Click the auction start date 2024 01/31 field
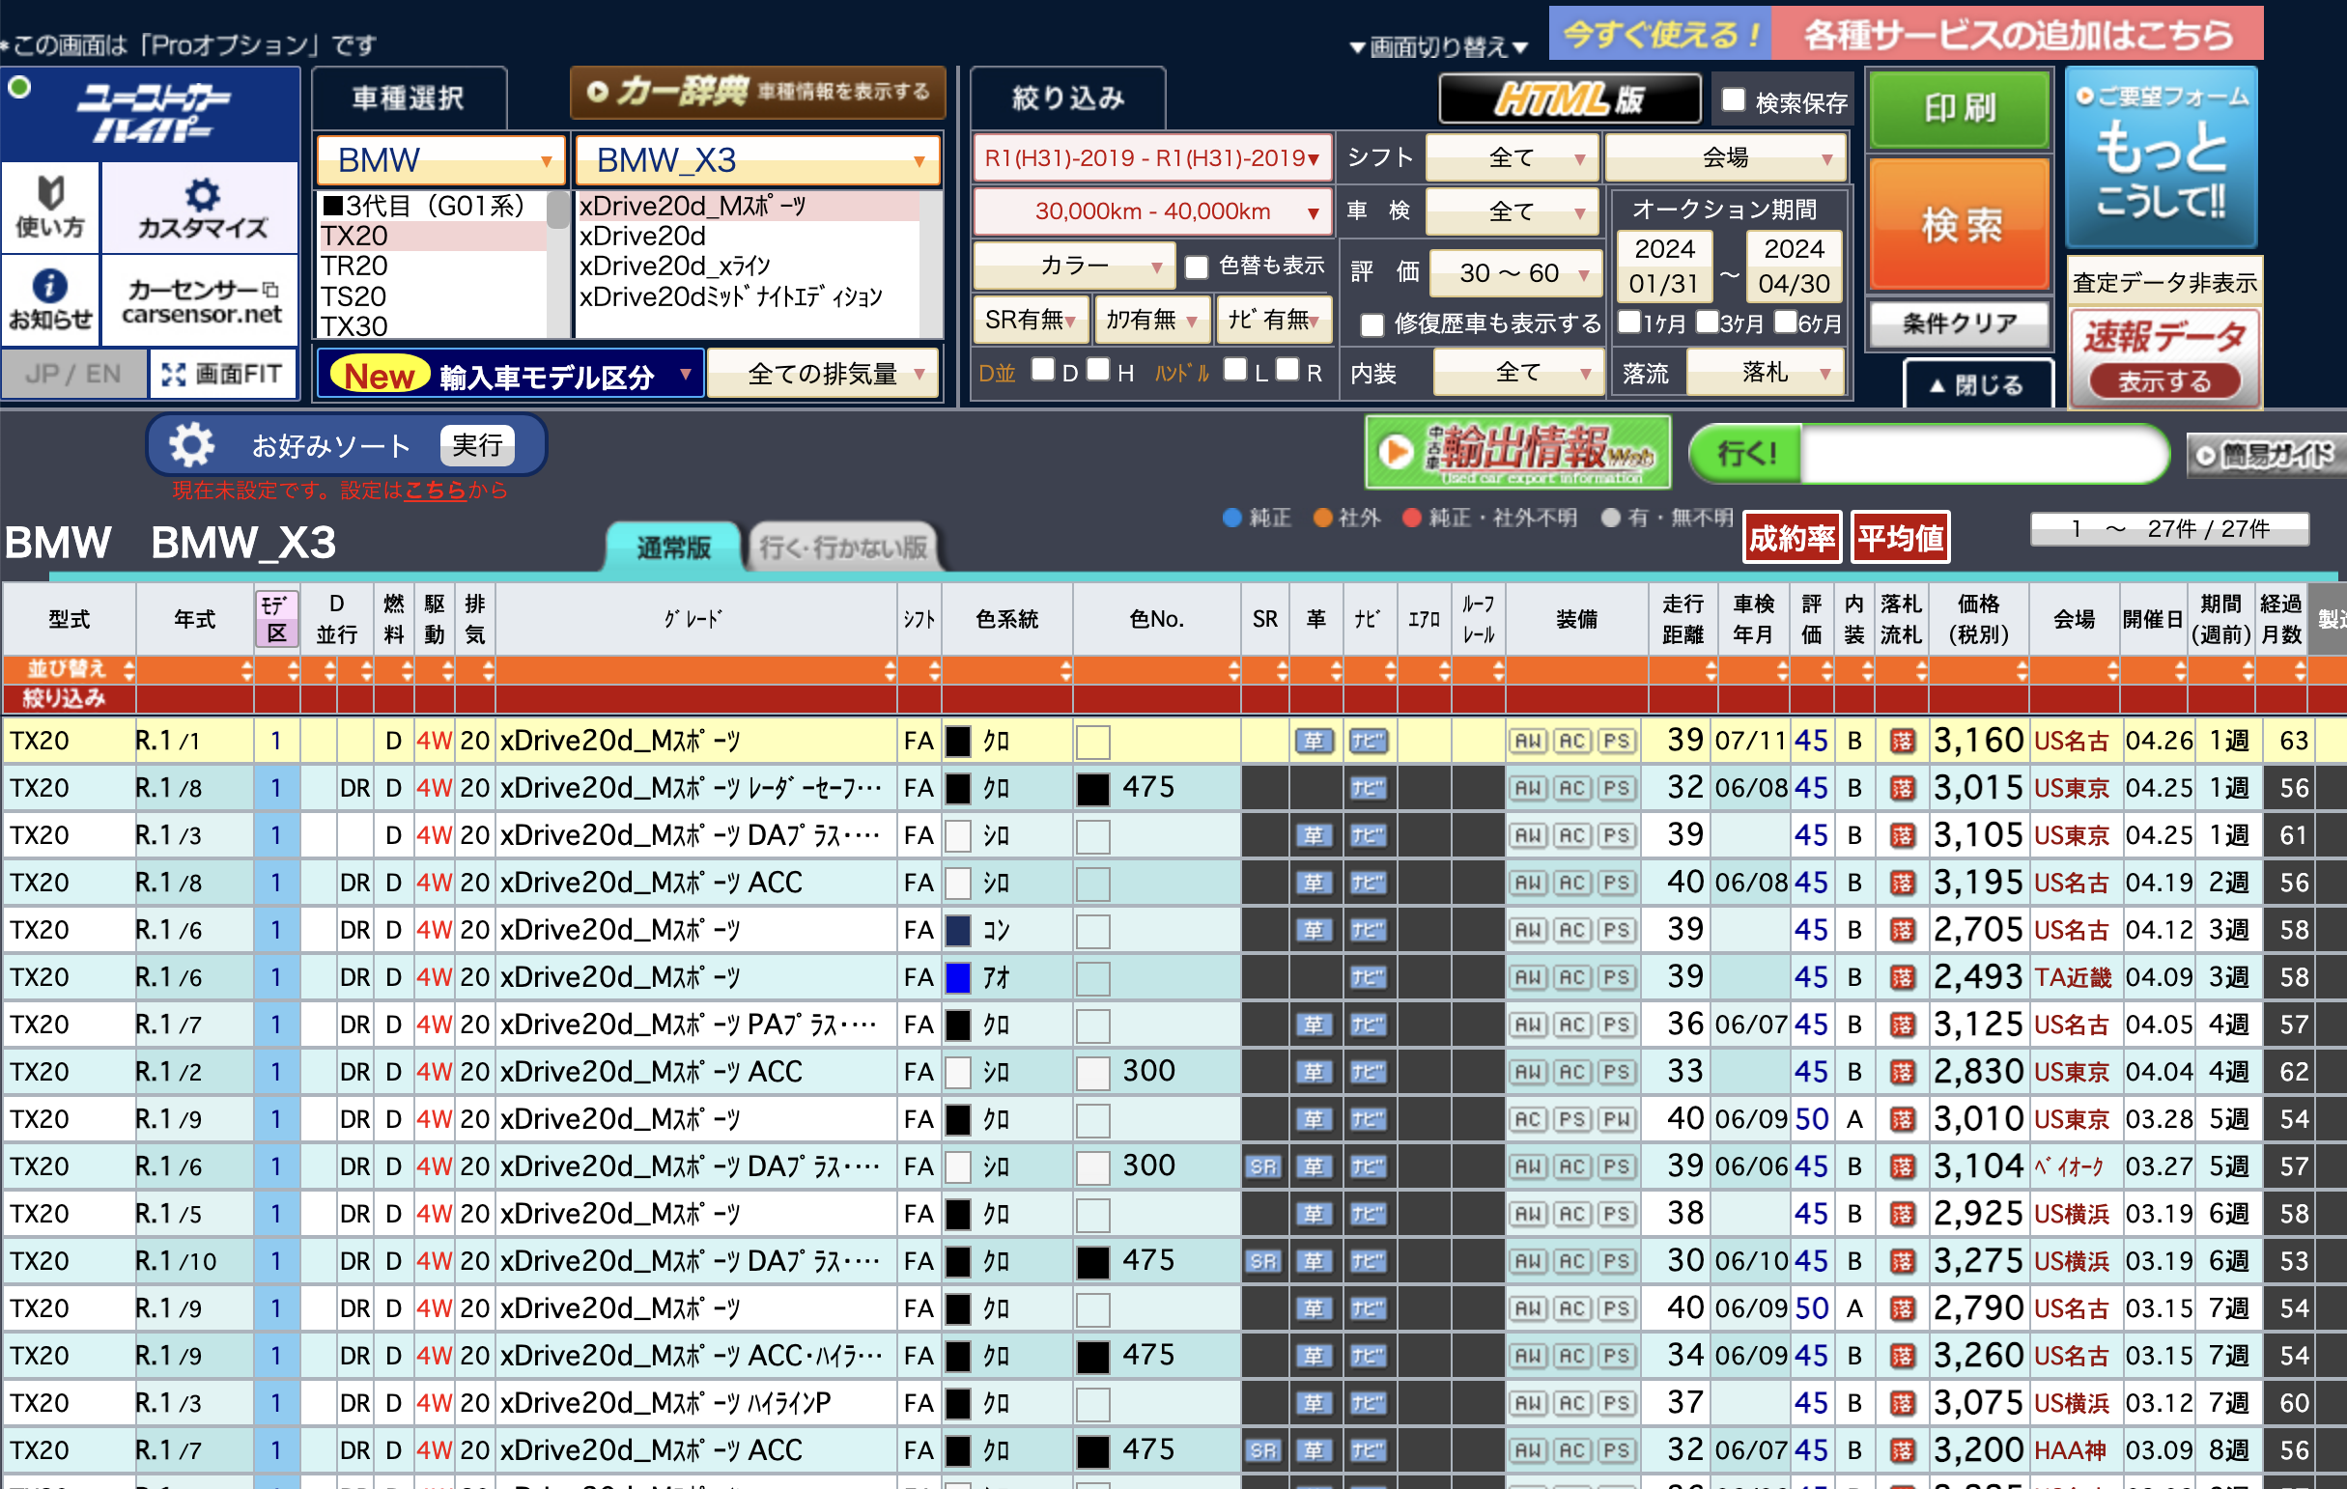The height and width of the screenshot is (1489, 2347). click(x=1664, y=267)
